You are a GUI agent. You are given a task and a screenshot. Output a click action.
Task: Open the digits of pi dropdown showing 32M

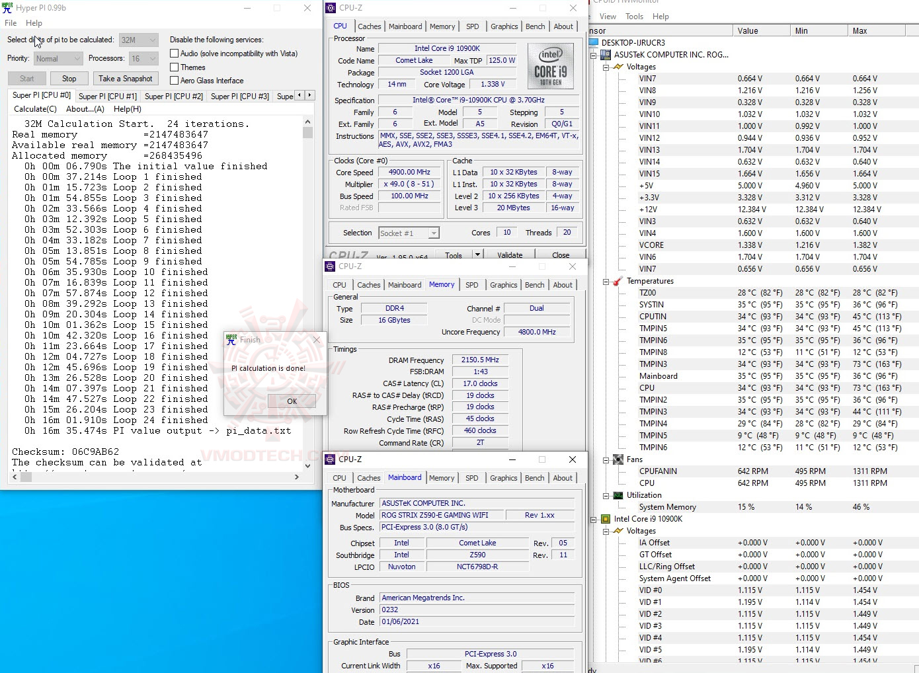point(139,40)
